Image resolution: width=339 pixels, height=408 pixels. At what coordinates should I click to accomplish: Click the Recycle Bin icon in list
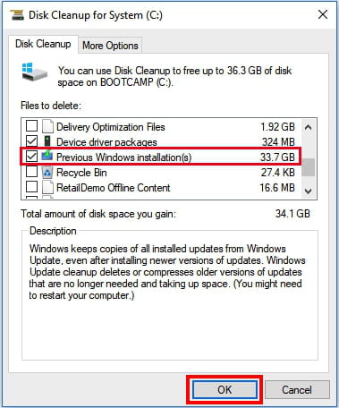click(47, 173)
